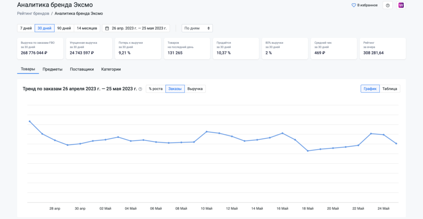423x219 pixels.
Task: Click the value 24 743 597 ₽
Action: (x=82, y=53)
